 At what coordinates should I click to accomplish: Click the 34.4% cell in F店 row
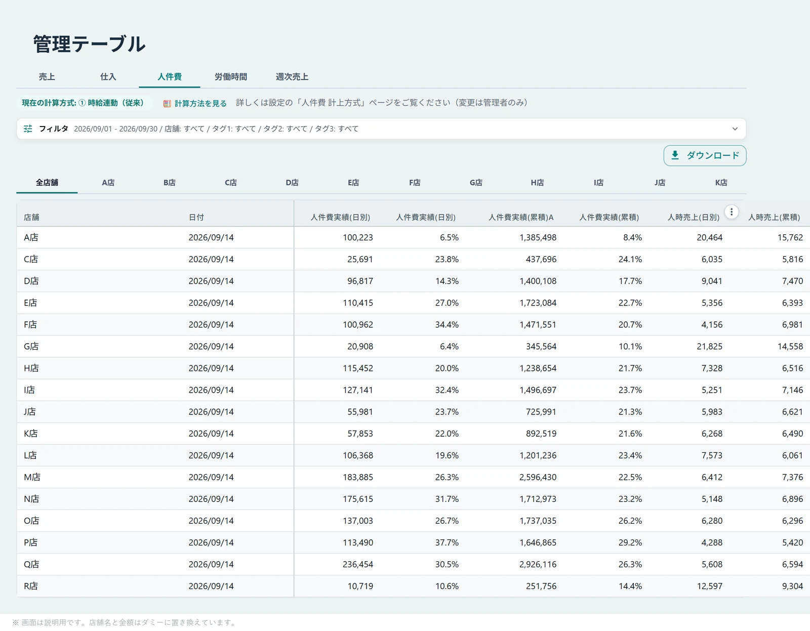tap(447, 324)
